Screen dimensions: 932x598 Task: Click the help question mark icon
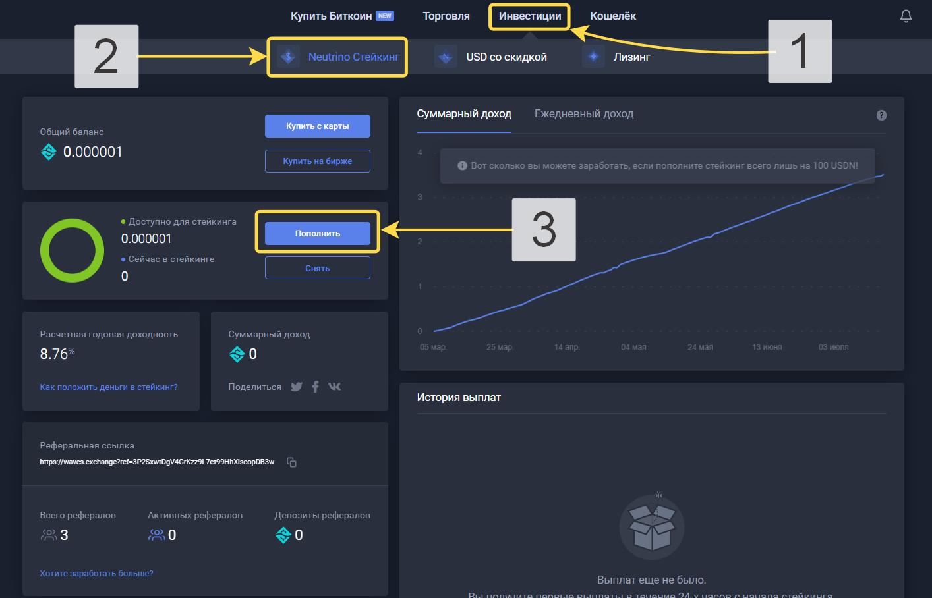click(881, 115)
